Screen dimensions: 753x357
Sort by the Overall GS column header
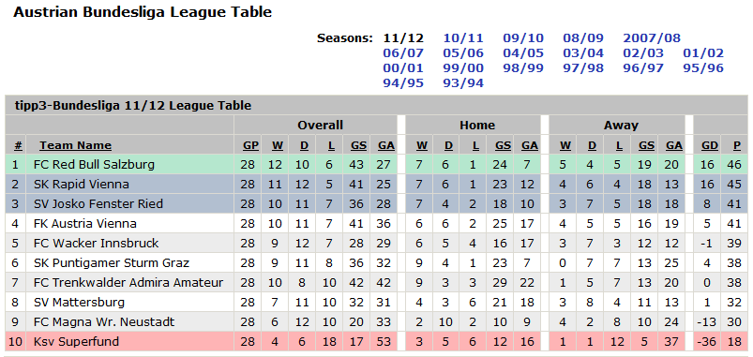[355, 145]
